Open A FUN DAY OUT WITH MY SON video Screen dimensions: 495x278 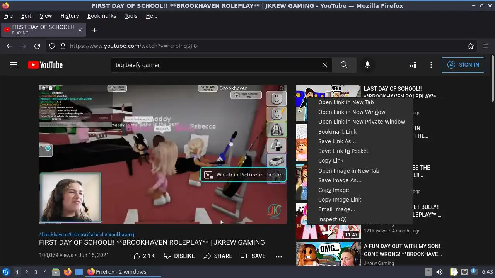pos(403,250)
